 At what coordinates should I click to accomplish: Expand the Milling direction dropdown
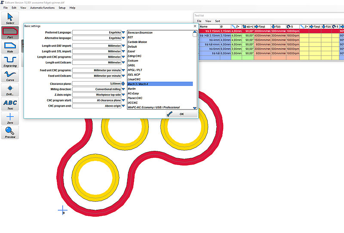[x=123, y=89]
